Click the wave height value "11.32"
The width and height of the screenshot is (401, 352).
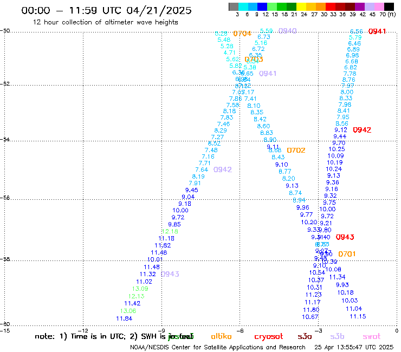(147, 274)
